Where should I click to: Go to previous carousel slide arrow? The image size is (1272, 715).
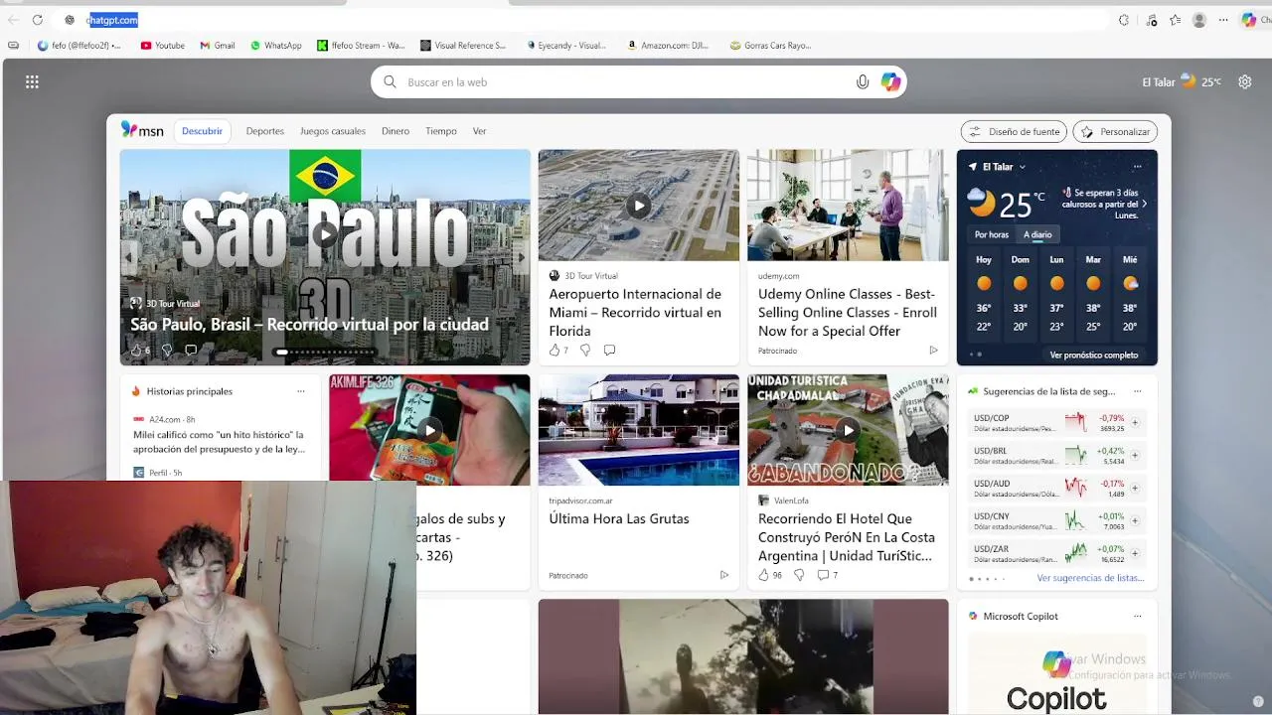point(129,257)
